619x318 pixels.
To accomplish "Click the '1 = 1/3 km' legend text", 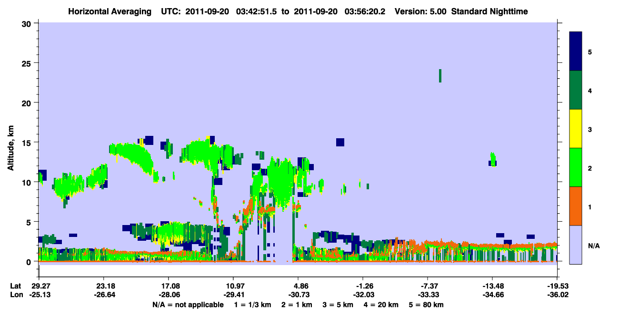I will [253, 305].
